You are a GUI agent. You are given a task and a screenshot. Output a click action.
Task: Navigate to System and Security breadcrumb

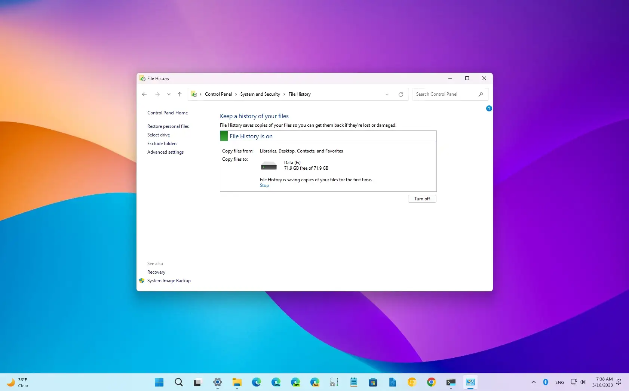click(x=260, y=94)
